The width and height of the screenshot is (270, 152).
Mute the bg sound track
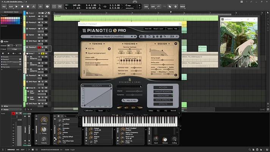point(46,16)
